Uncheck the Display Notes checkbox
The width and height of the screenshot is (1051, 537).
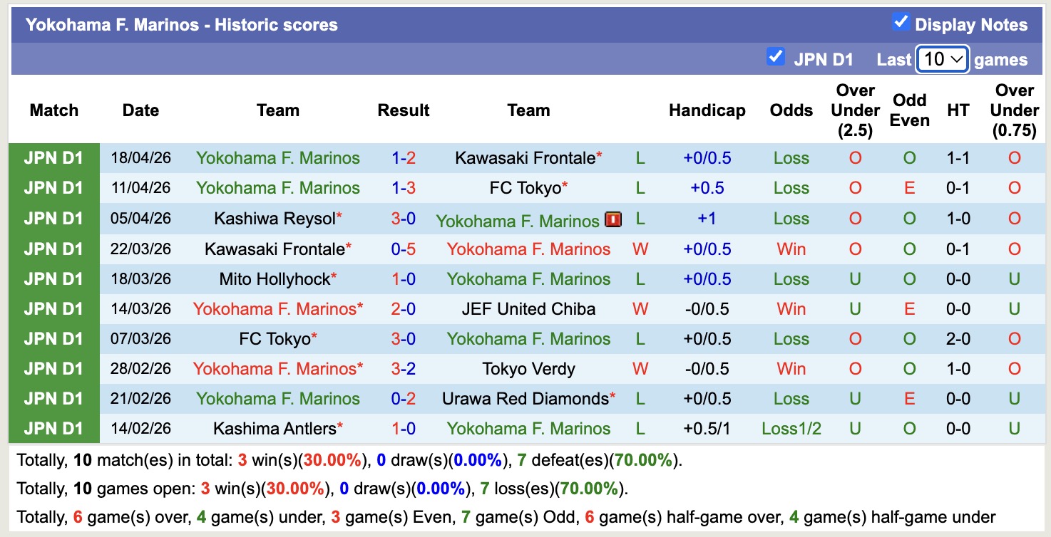[899, 22]
